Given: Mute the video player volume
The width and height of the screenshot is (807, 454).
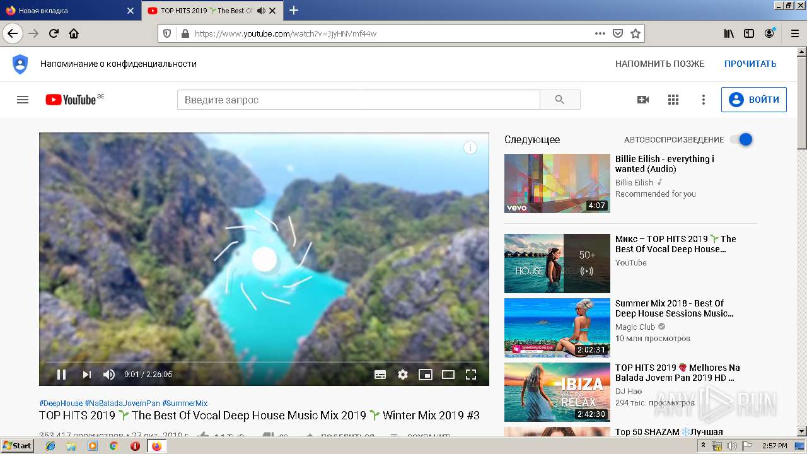Looking at the screenshot, I should (109, 375).
